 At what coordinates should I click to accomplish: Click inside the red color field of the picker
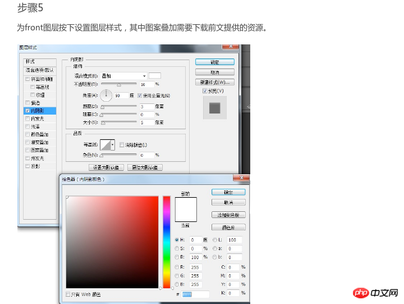click(112, 242)
